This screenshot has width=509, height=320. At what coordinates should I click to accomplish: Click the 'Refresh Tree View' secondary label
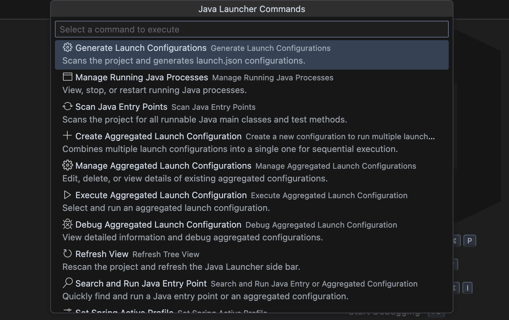coord(166,254)
